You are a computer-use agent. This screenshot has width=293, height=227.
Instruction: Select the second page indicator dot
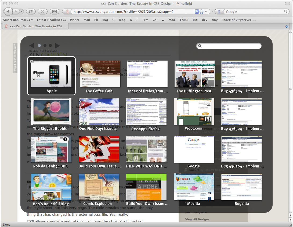click(x=45, y=45)
